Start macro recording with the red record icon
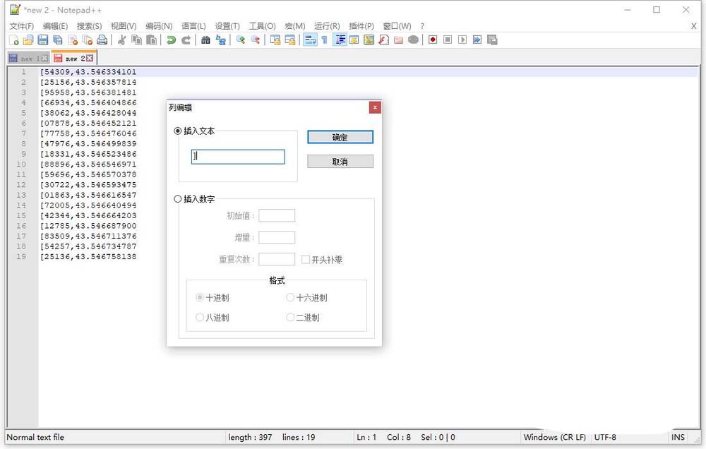 tap(433, 40)
